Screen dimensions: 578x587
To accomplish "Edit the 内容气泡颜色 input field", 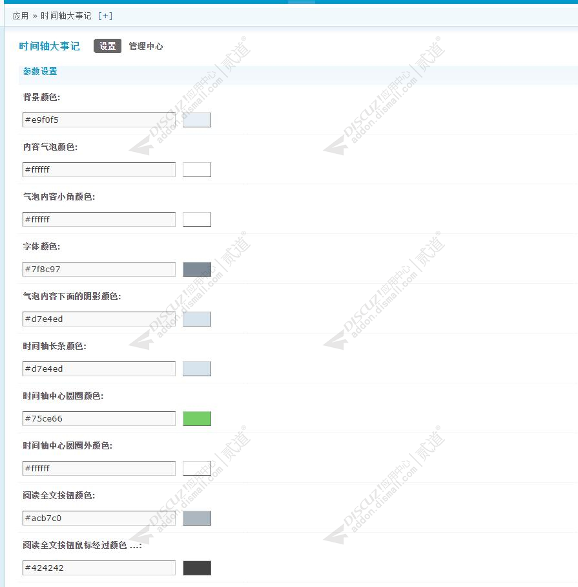I will click(x=99, y=169).
